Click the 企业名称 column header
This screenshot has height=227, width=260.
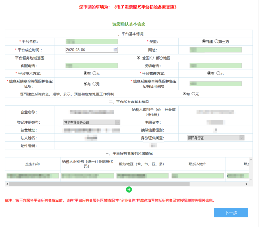(x=32, y=164)
